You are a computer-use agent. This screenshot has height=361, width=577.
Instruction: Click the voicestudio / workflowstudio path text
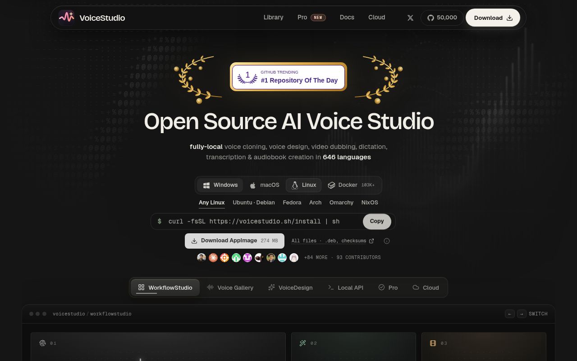pos(92,314)
